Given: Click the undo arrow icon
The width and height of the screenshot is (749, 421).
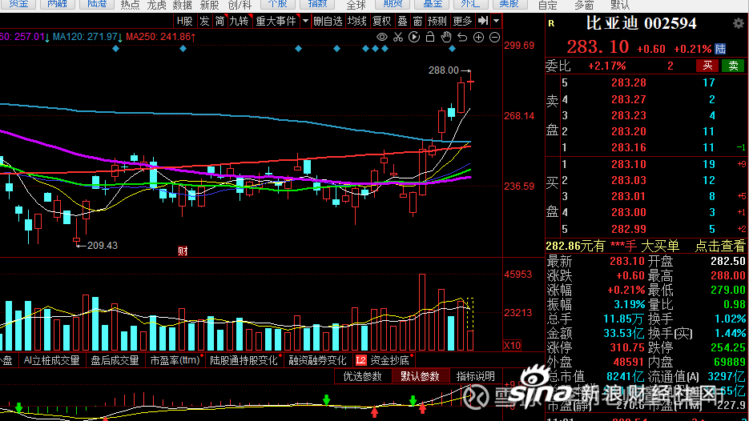Looking at the screenshot, I should coord(462,37).
